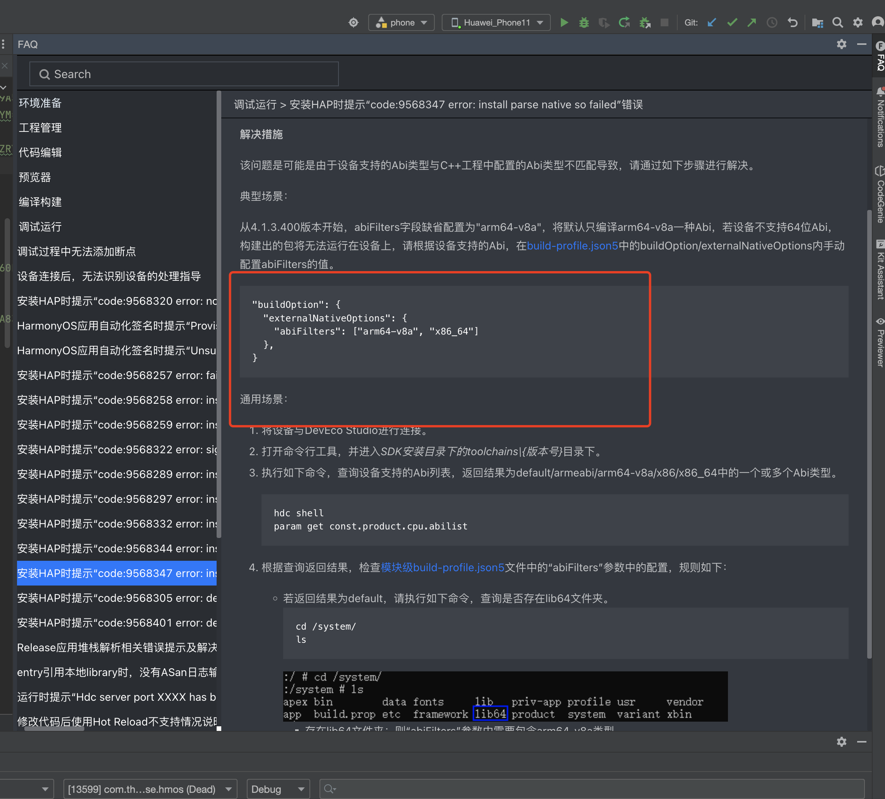
Task: Attach debugger to process icon
Action: tap(644, 22)
